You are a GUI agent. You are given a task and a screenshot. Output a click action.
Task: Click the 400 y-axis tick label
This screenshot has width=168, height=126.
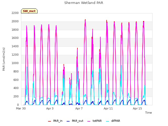(16, 88)
